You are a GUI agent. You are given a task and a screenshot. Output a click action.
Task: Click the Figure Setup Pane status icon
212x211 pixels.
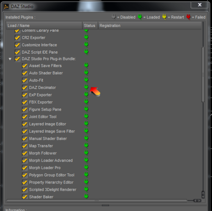(x=86, y=109)
